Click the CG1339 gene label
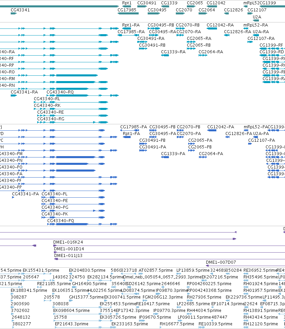 tap(169, 3)
